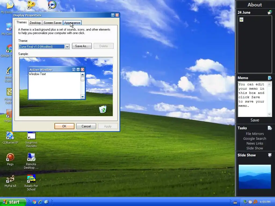Switch to the Appearance tab

pos(72,23)
